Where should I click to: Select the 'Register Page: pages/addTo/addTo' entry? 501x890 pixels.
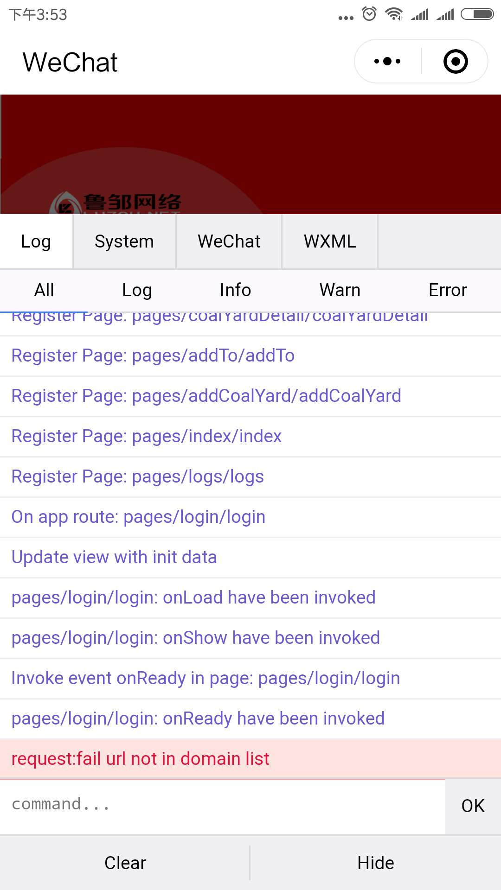[250, 356]
